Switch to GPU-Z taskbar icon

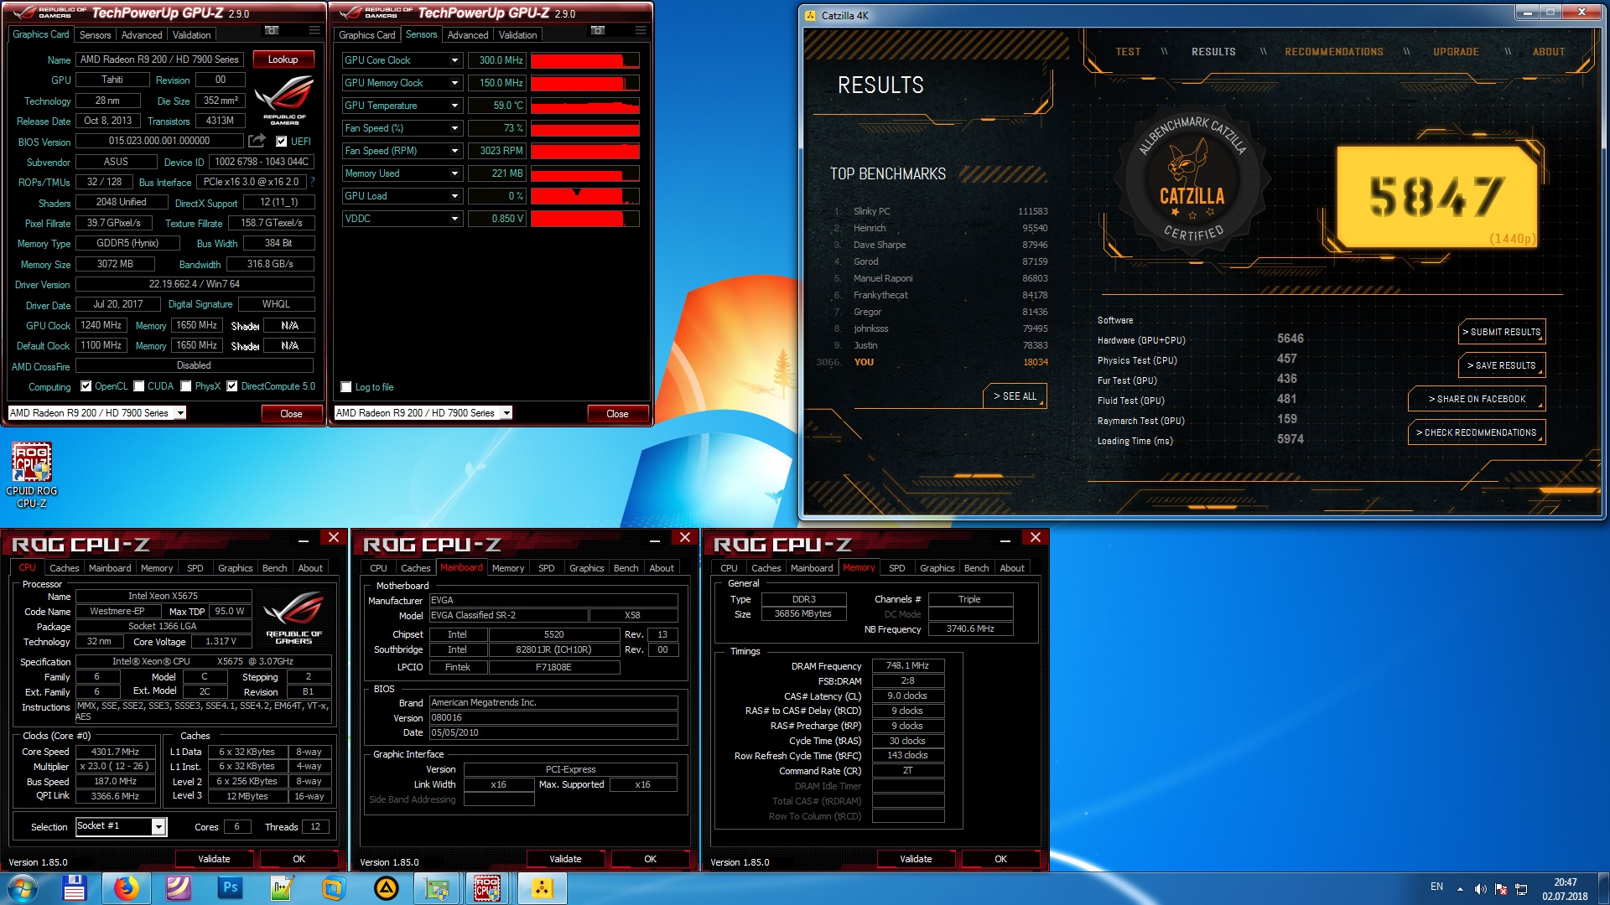coord(437,888)
